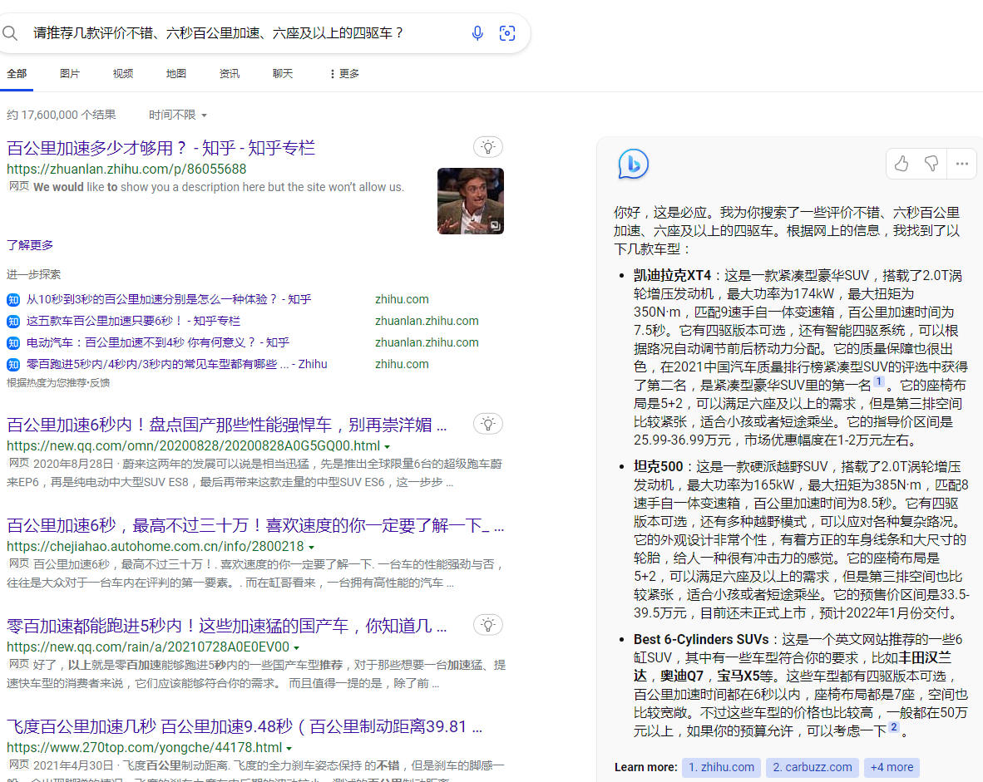Viewport: 983px width, 782px height.
Task: Click Best 6-Cylinders SUVs heading text
Action: tap(701, 640)
